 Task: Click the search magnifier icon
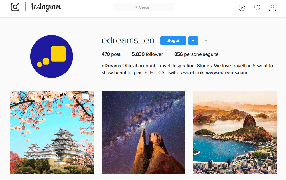pos(136,7)
